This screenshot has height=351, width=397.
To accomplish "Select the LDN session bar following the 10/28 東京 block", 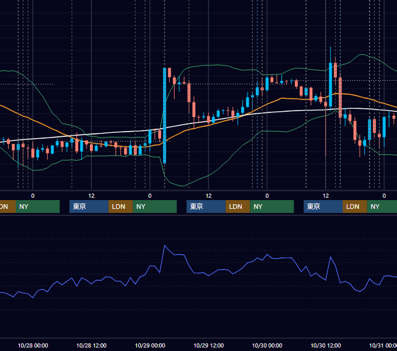I will coord(120,207).
